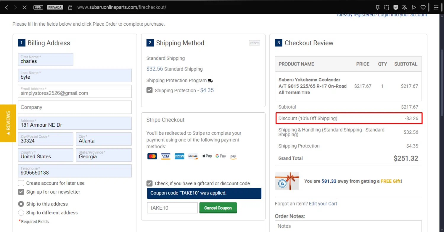Image resolution: width=444 pixels, height=232 pixels.
Task: Click the Subaru Yokohama Geolandar product name
Action: (x=313, y=86)
